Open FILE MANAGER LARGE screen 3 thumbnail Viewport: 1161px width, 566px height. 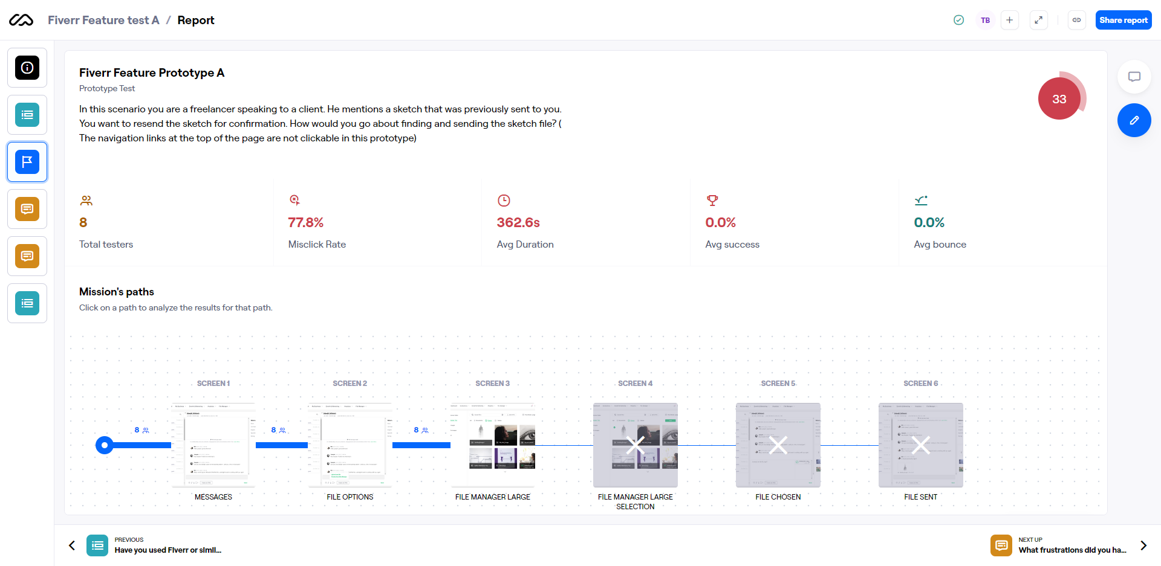pos(493,445)
